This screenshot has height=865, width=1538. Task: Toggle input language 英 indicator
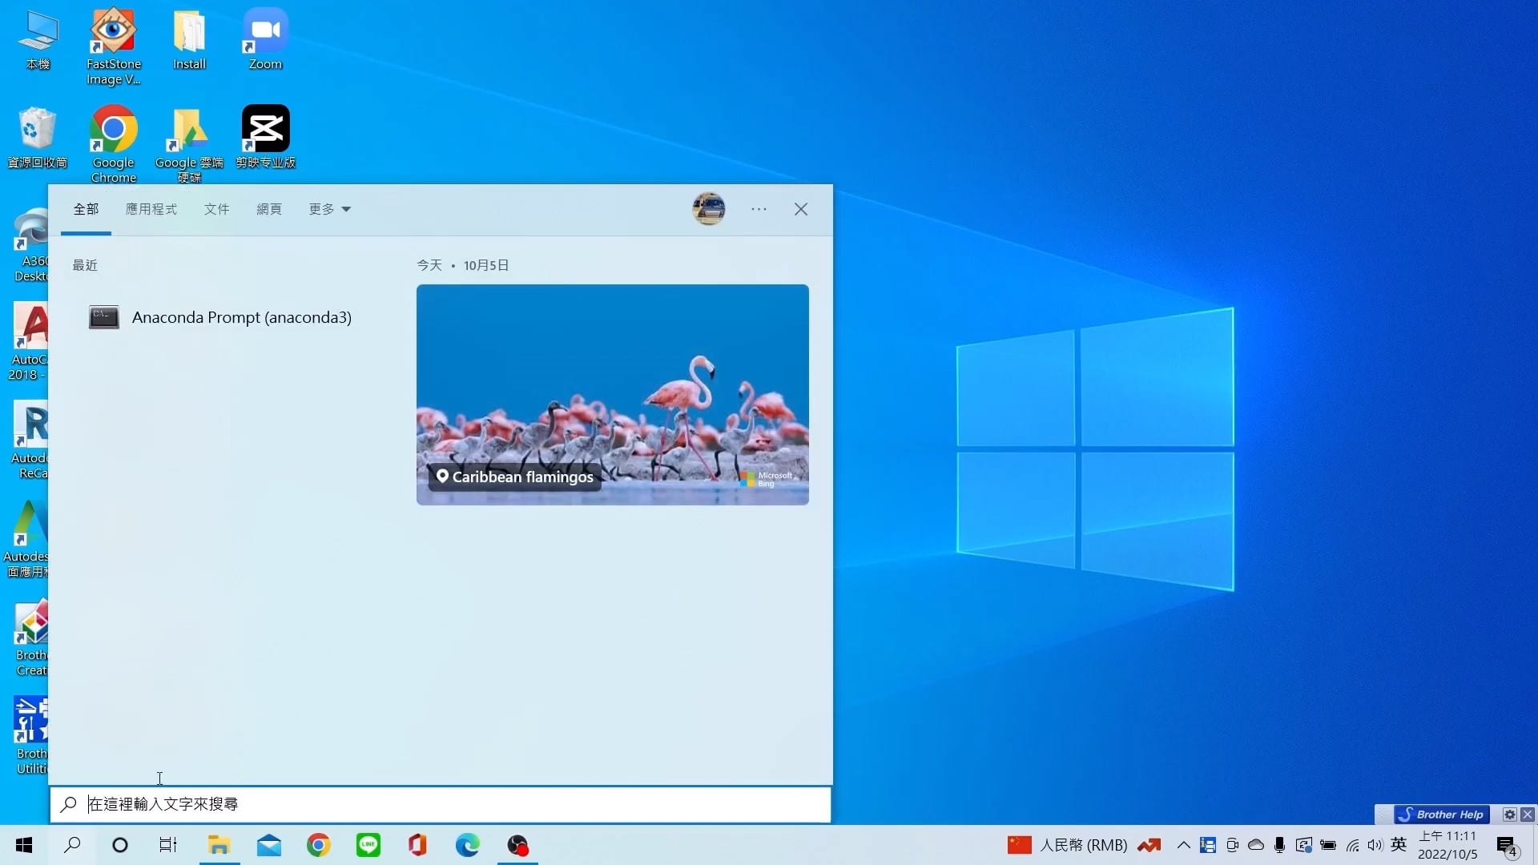click(x=1399, y=845)
